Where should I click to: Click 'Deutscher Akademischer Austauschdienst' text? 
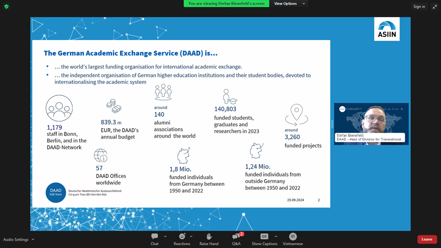95,191
